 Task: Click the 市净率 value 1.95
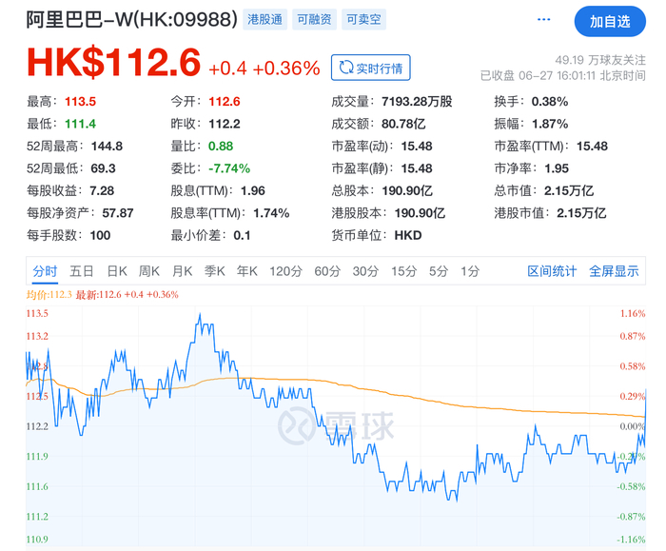[557, 168]
